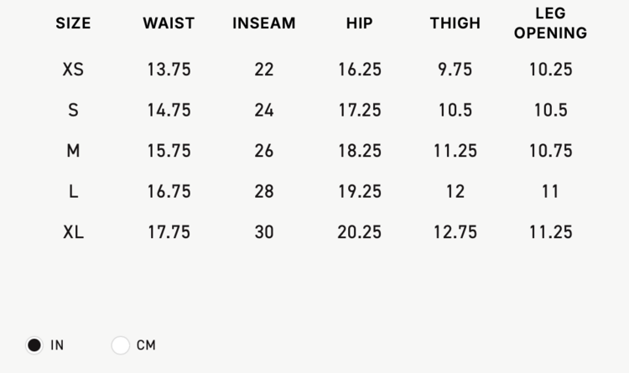Click the M inseam value 26
The image size is (629, 373).
pyautogui.click(x=264, y=151)
